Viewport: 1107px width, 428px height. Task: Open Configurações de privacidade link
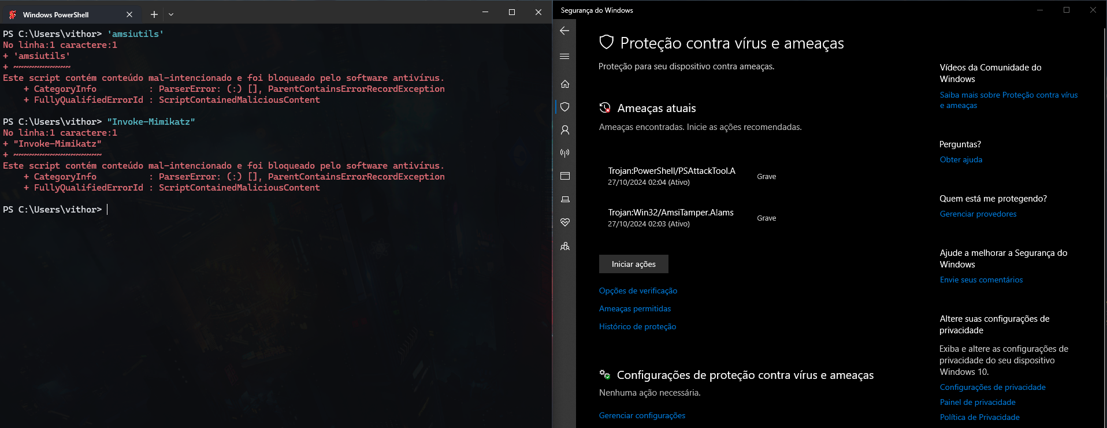(993, 387)
